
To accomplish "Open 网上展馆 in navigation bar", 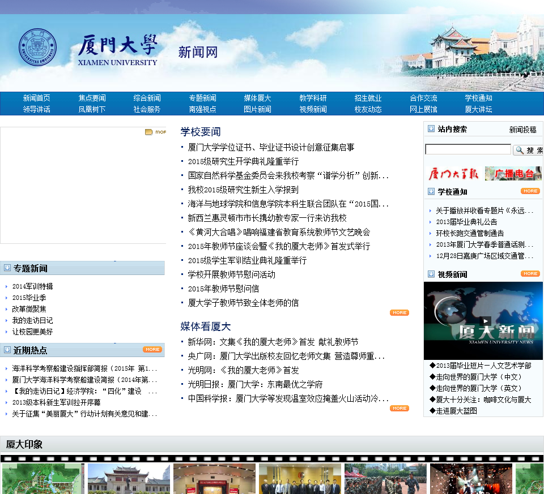I will pyautogui.click(x=423, y=109).
